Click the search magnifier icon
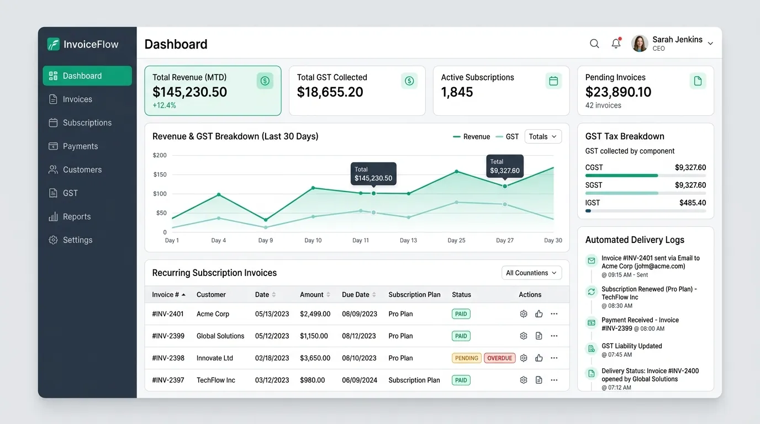This screenshot has width=760, height=424. point(594,44)
